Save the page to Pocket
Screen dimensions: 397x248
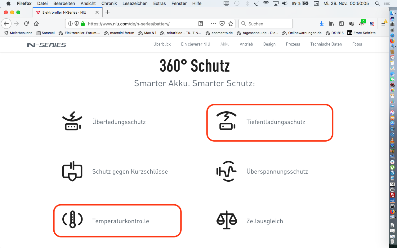coord(222,24)
